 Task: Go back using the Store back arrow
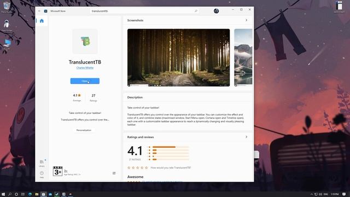click(x=39, y=11)
